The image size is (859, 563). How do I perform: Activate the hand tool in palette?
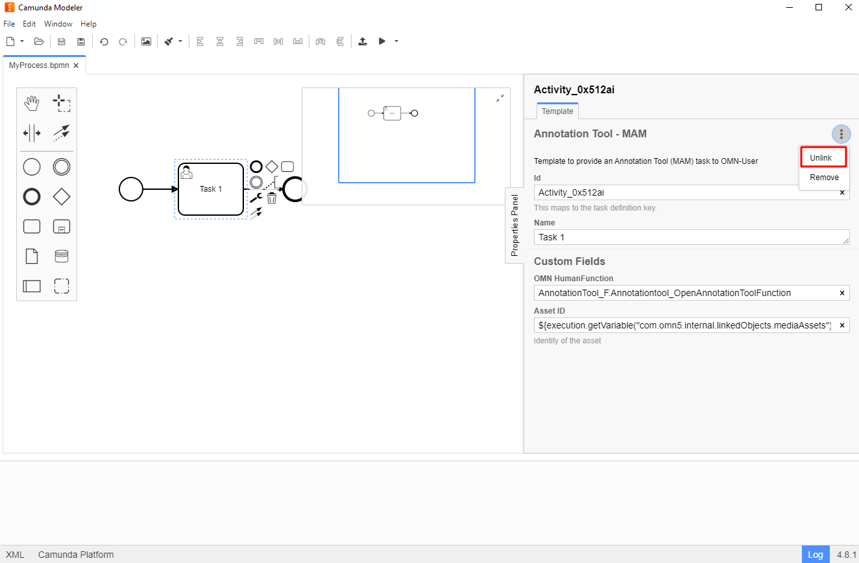click(x=32, y=103)
